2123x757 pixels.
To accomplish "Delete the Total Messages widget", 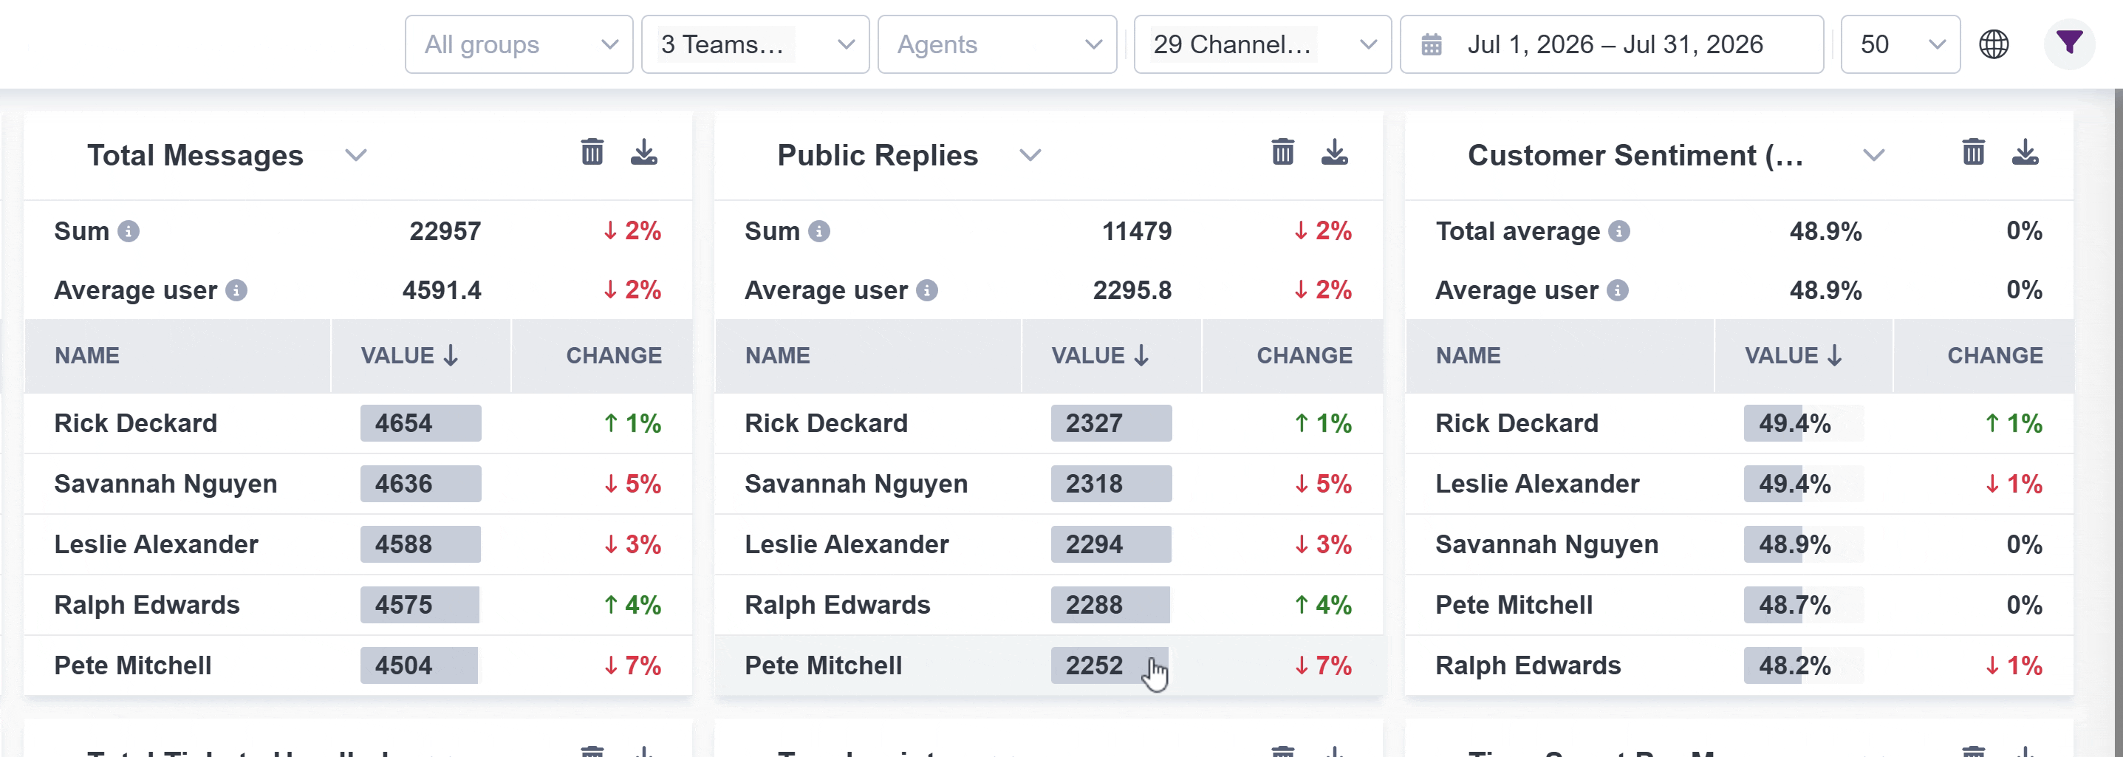I will (x=592, y=152).
